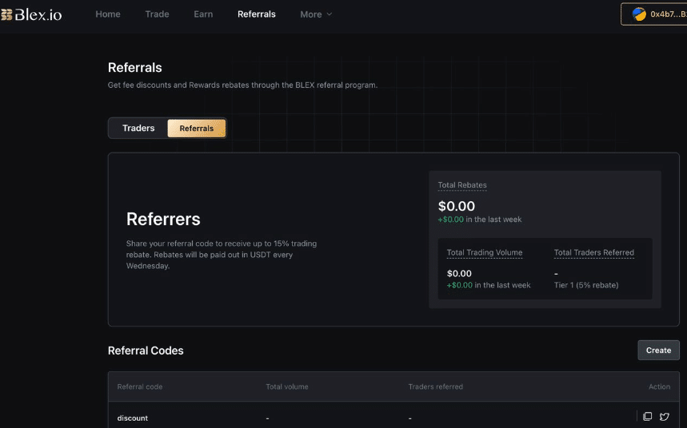Expand the More menu chevron
The height and width of the screenshot is (428, 687).
tap(330, 14)
